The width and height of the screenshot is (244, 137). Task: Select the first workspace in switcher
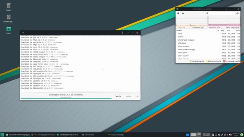pyautogui.click(x=193, y=135)
